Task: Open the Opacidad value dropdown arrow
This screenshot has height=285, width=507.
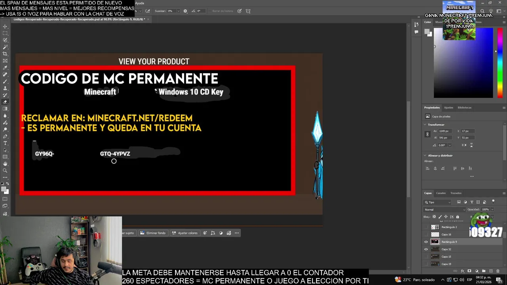Action: pos(492,209)
